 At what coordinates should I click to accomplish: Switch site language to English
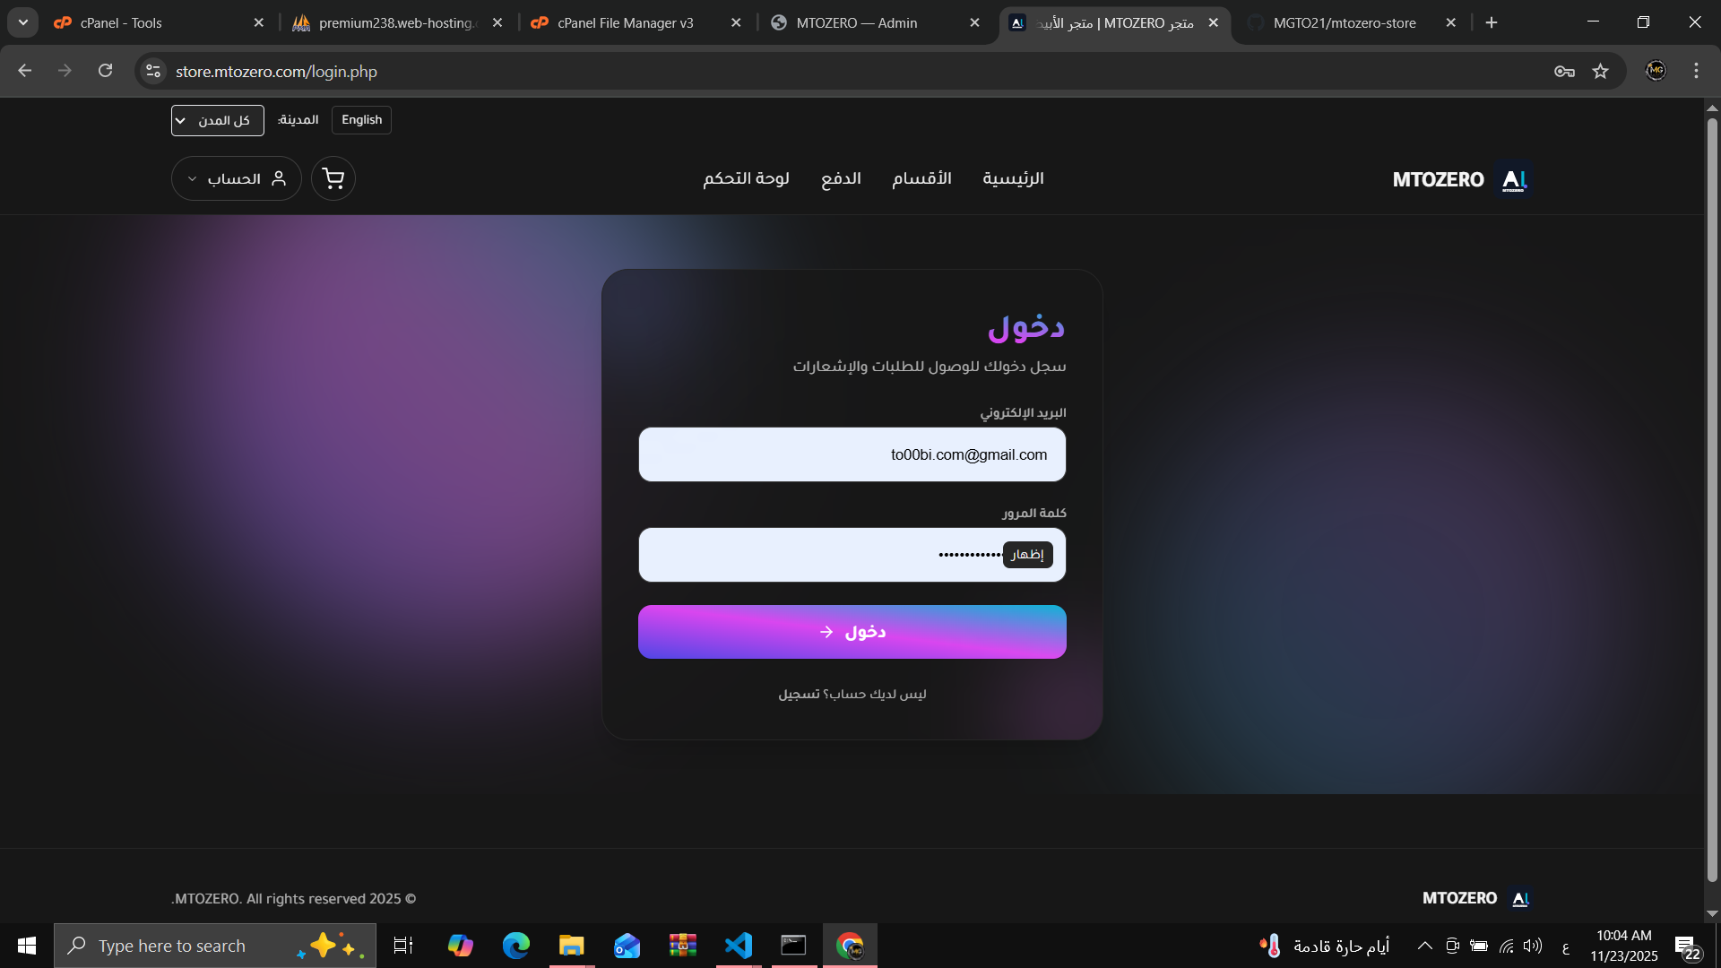361,120
